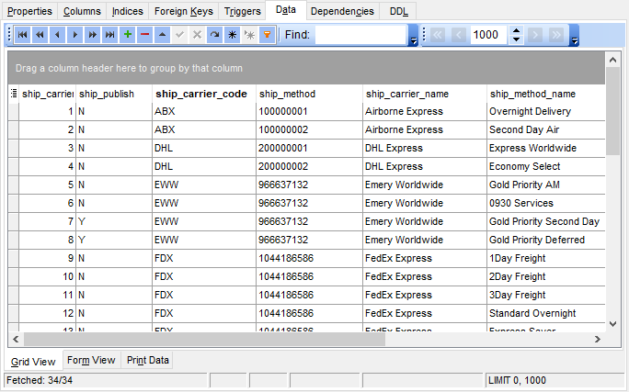Cancel edit with X icon
629x392 pixels.
pyautogui.click(x=197, y=35)
